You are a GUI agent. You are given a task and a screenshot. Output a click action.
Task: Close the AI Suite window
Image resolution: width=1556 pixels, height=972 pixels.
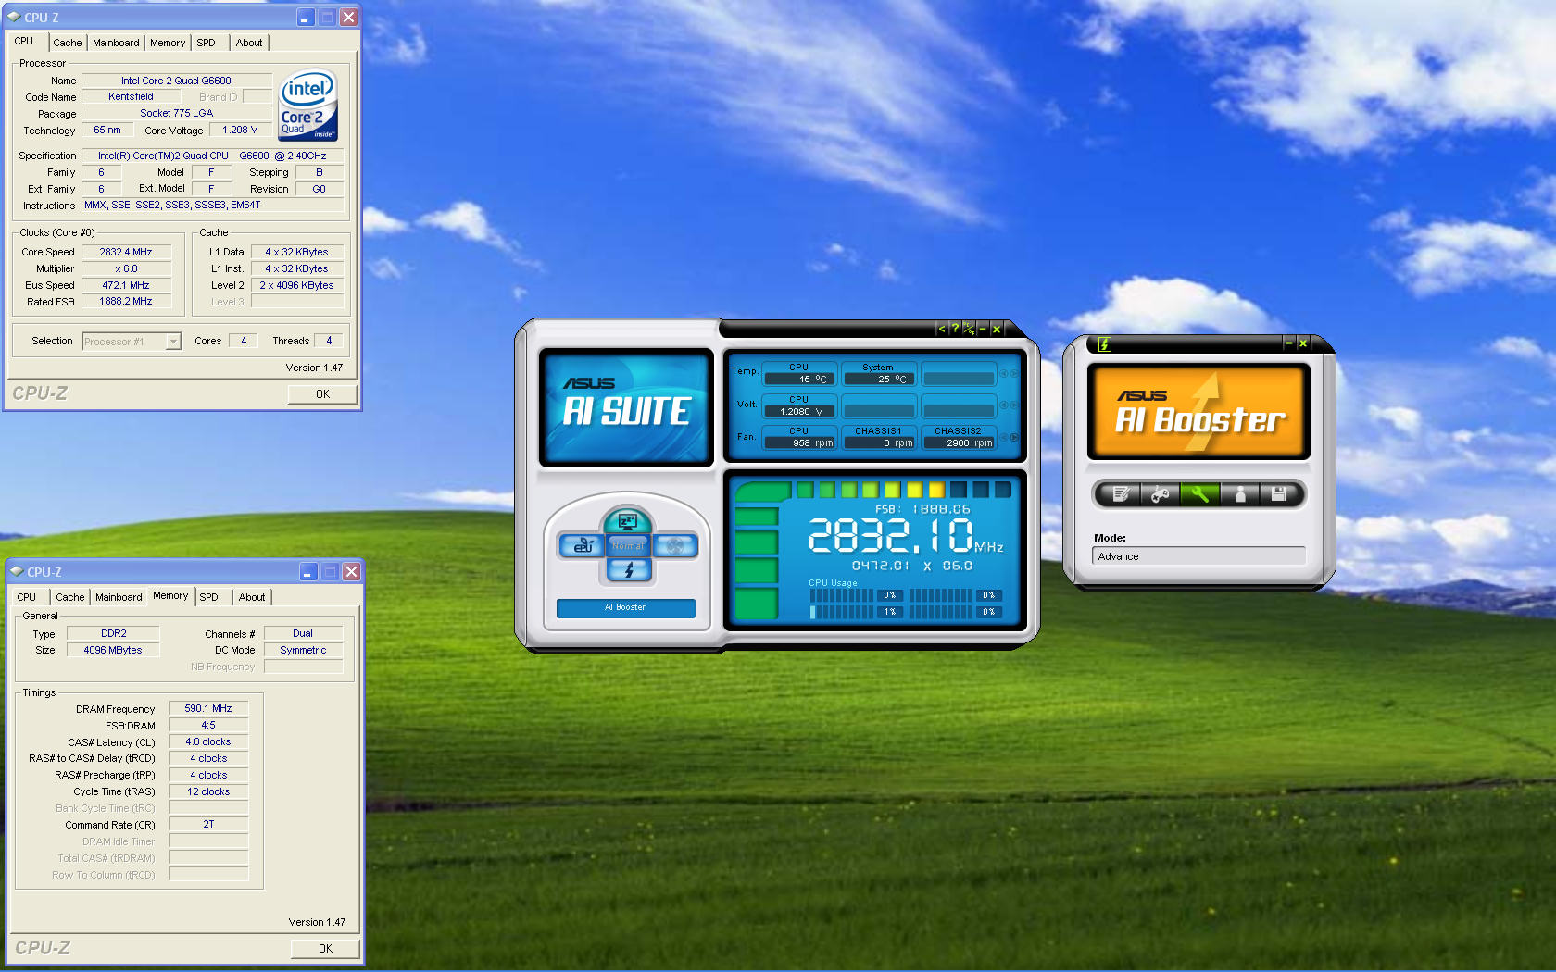pyautogui.click(x=997, y=329)
